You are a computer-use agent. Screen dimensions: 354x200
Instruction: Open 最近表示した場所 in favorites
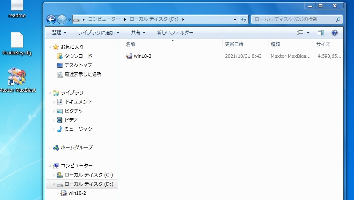(x=83, y=74)
